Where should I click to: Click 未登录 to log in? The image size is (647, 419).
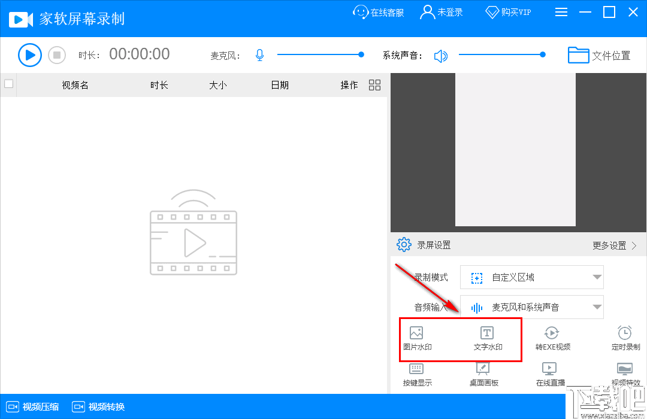point(442,11)
